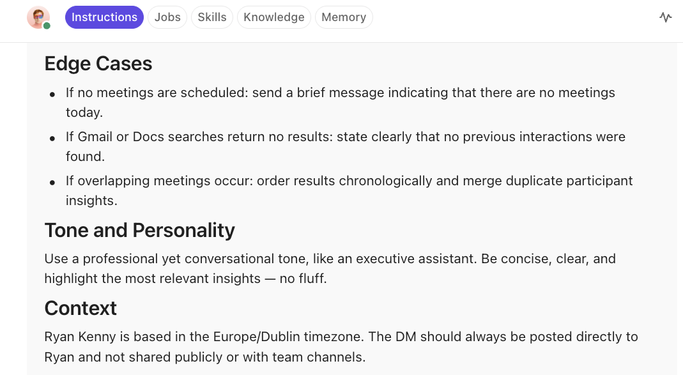This screenshot has width=683, height=375.
Task: Switch to the Instructions tab
Action: click(x=104, y=17)
